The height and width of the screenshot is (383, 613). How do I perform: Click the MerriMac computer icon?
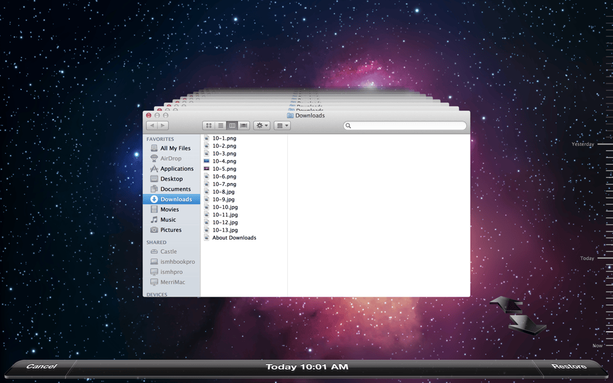tap(155, 282)
